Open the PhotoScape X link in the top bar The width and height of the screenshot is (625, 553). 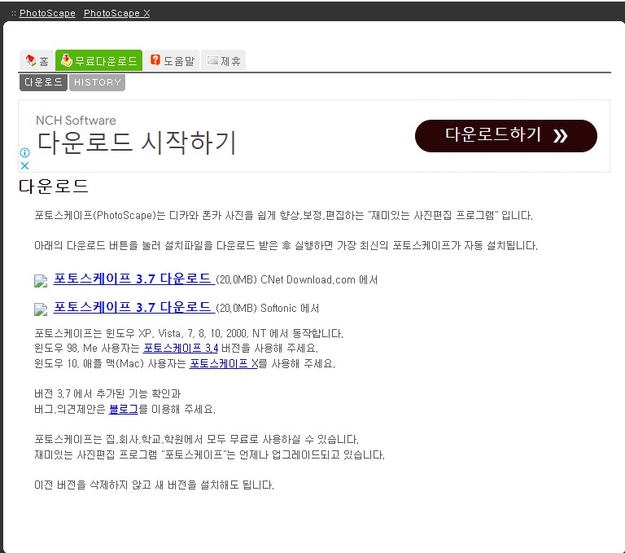point(117,13)
